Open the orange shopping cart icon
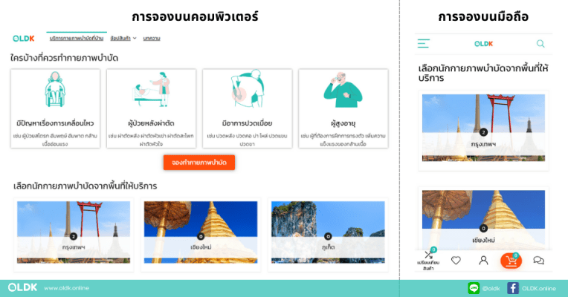Screen dimensions: 568x297 click(x=511, y=261)
